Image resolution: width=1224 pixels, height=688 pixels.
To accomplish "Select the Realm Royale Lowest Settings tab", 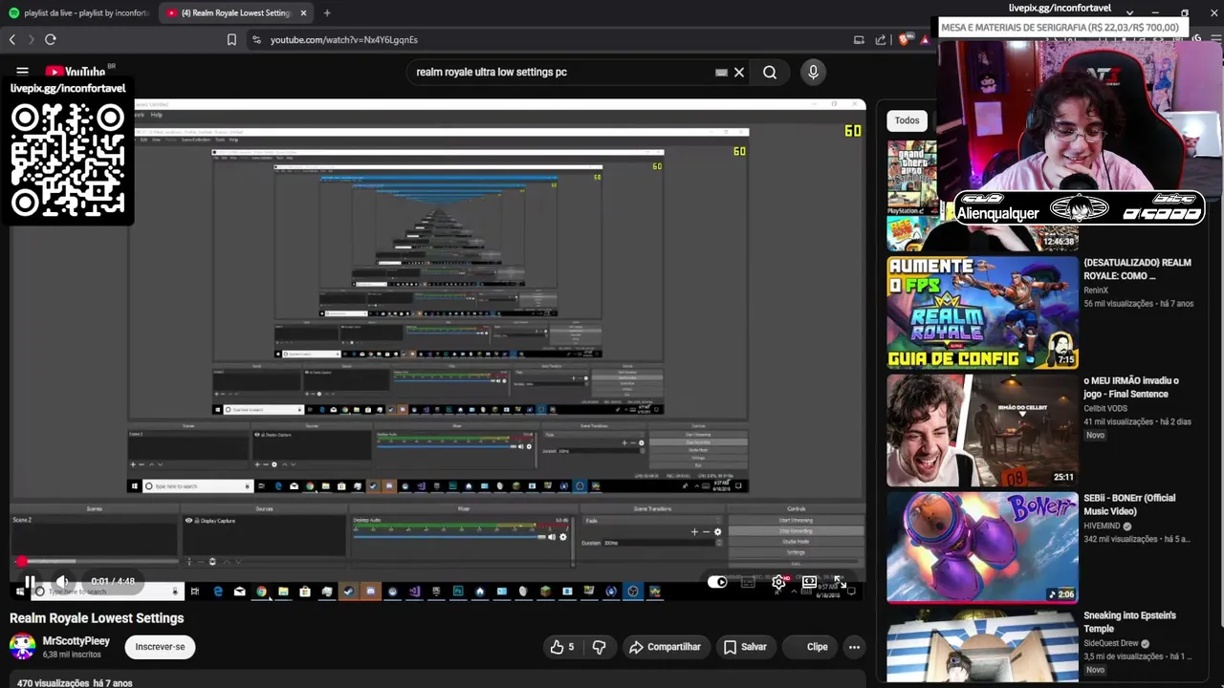I will [x=235, y=12].
